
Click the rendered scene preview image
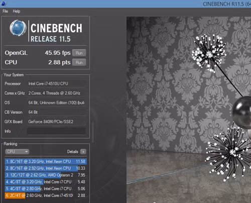tap(189, 110)
